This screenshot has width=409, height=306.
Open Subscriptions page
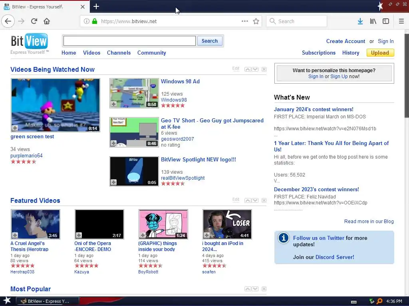point(319,53)
